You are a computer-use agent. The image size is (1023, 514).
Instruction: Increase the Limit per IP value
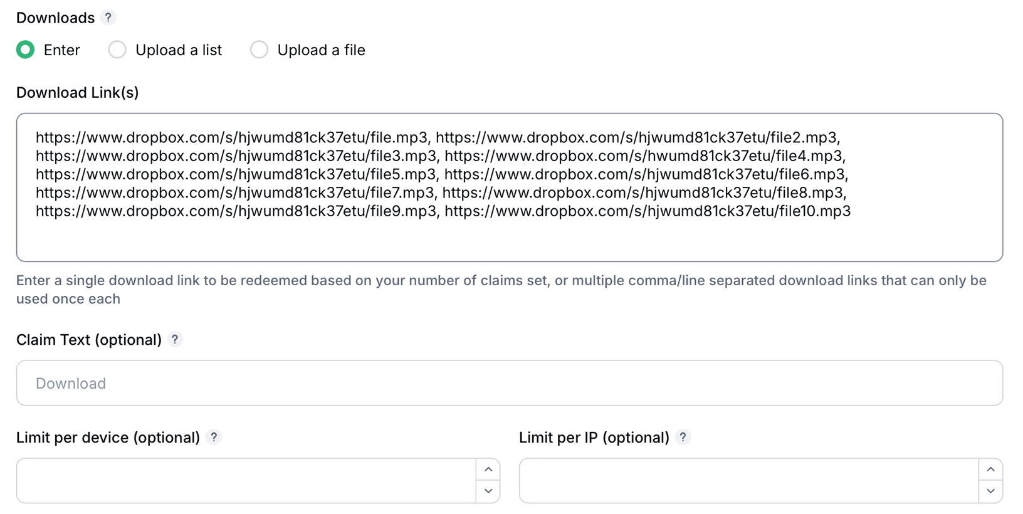(991, 469)
